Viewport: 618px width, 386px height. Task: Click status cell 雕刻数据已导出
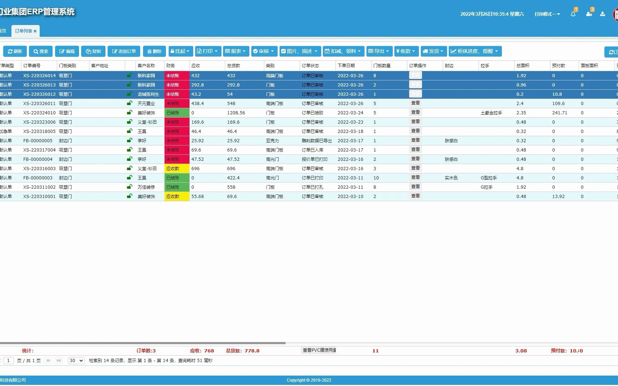coord(317,141)
